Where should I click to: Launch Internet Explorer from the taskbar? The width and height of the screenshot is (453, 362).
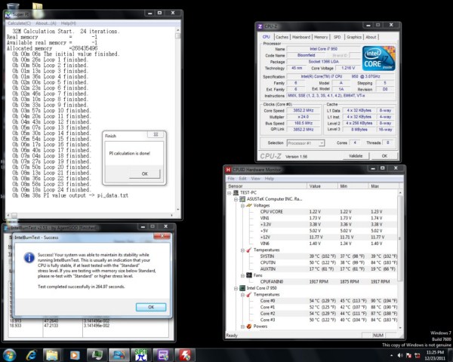click(31, 355)
